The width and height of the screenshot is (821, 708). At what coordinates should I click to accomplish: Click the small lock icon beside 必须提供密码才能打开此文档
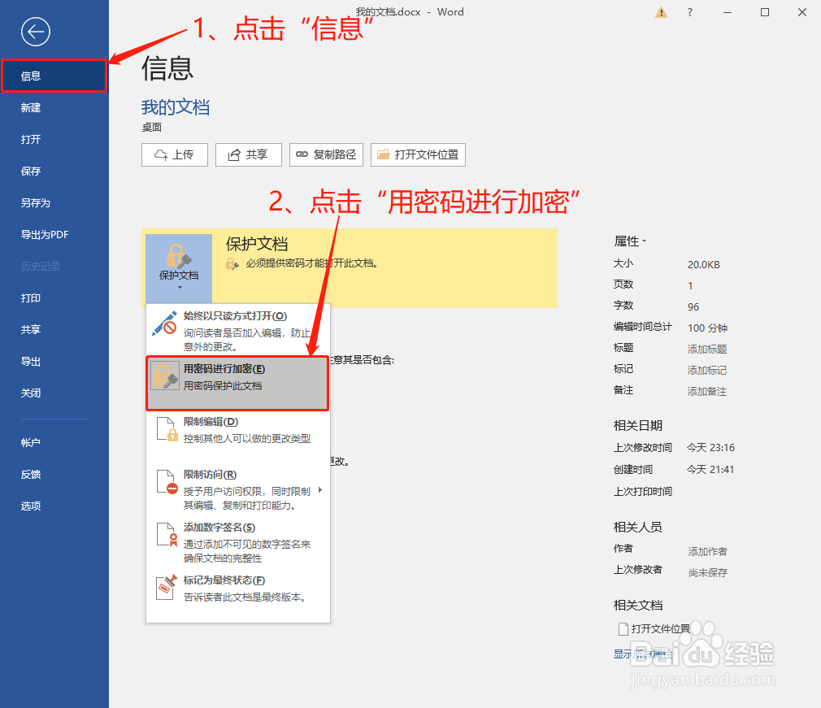click(232, 264)
